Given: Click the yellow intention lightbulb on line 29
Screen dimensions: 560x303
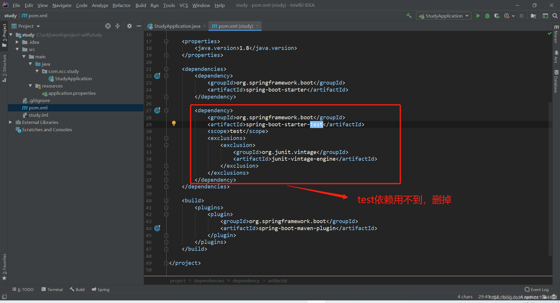Looking at the screenshot, I should pos(174,123).
